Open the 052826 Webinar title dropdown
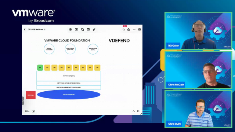235x132 pixels. pyautogui.click(x=36, y=29)
